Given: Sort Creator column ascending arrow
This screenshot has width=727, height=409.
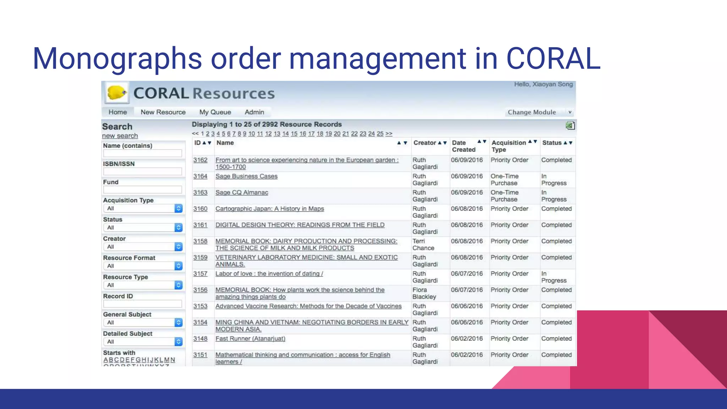Looking at the screenshot, I should (439, 143).
